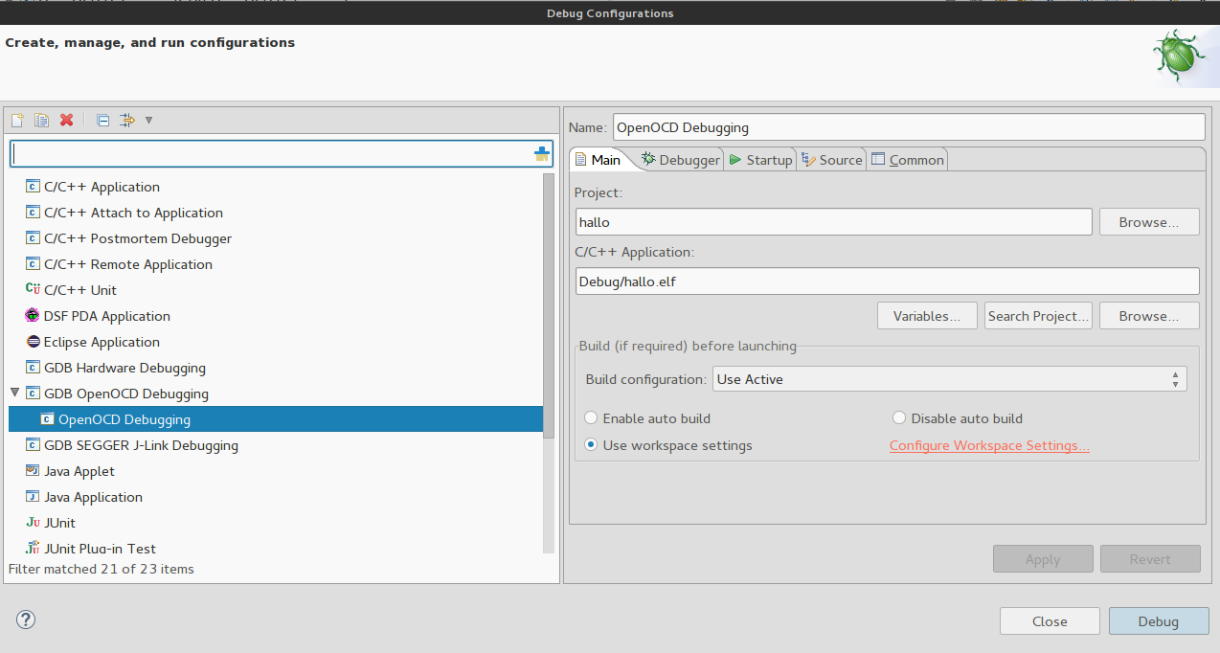
Task: Select the C/C++ Postmortem Debugger icon
Action: pos(33,238)
